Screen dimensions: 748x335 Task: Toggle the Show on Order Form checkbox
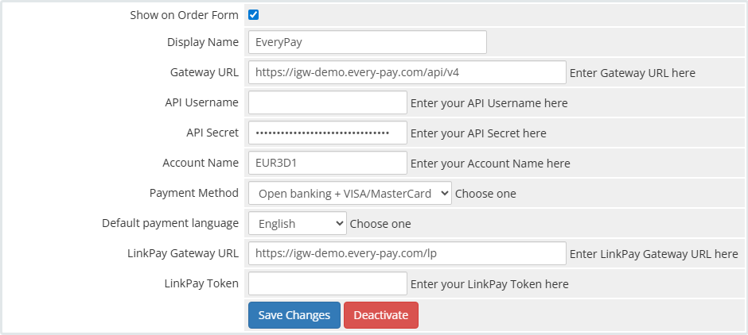click(x=254, y=15)
